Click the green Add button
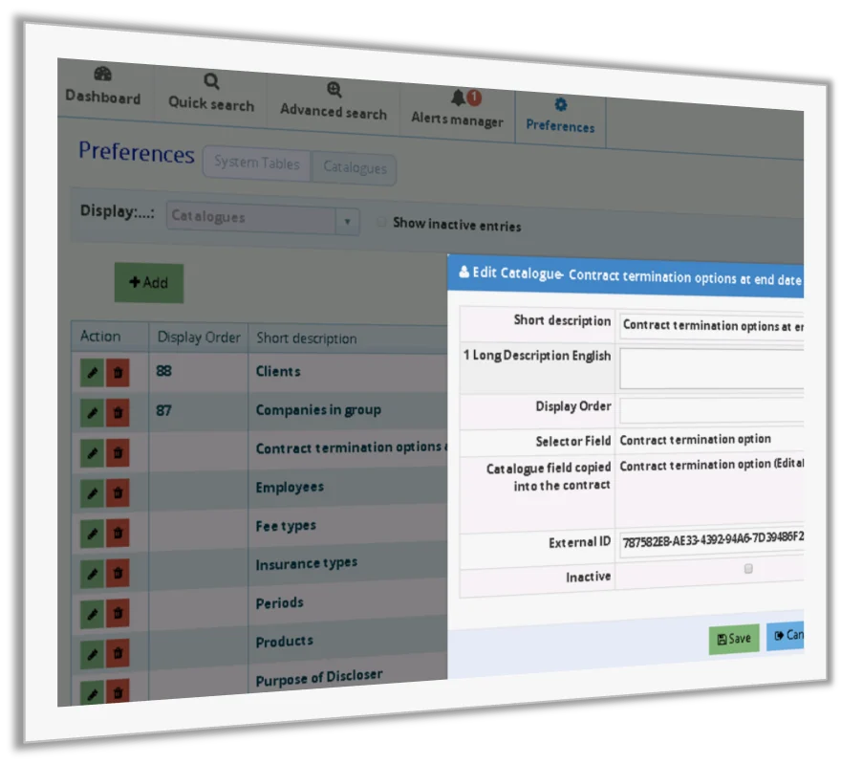Viewport: 841px width, 764px height. click(148, 283)
